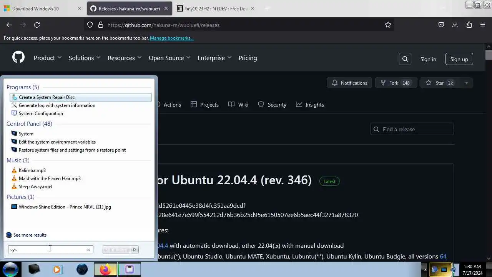The width and height of the screenshot is (492, 277).
Task: Click See more results in Start menu
Action: click(x=30, y=235)
